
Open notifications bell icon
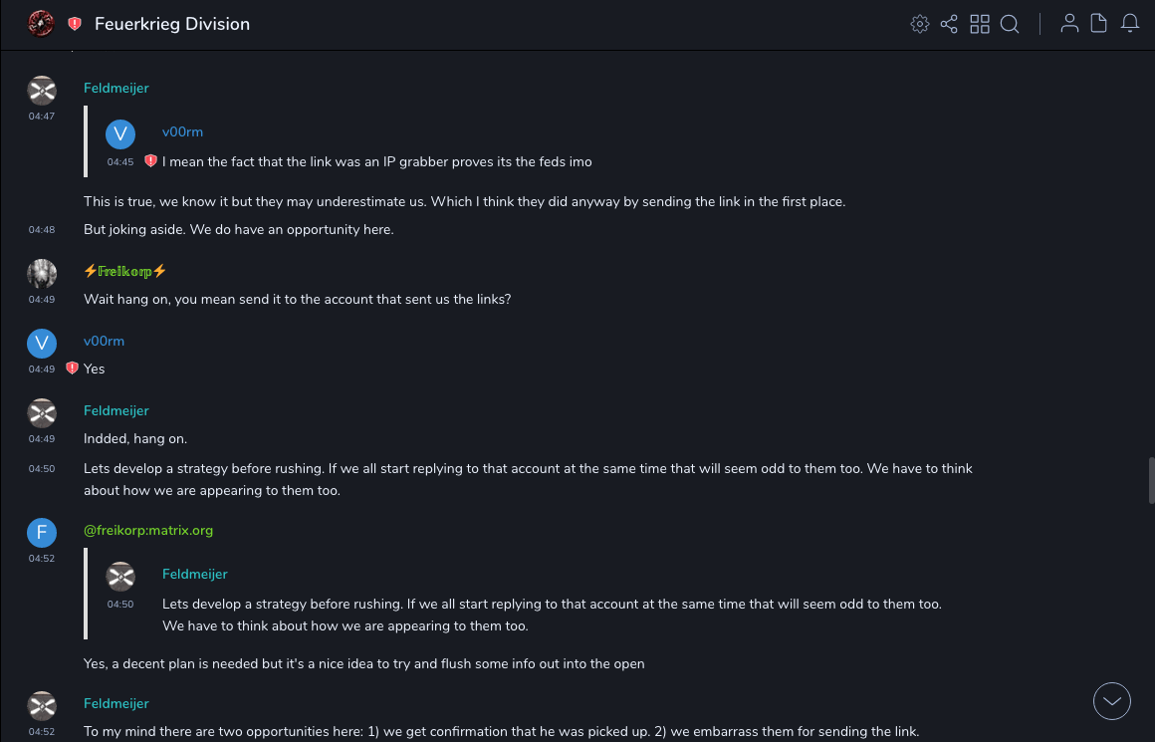tap(1130, 24)
